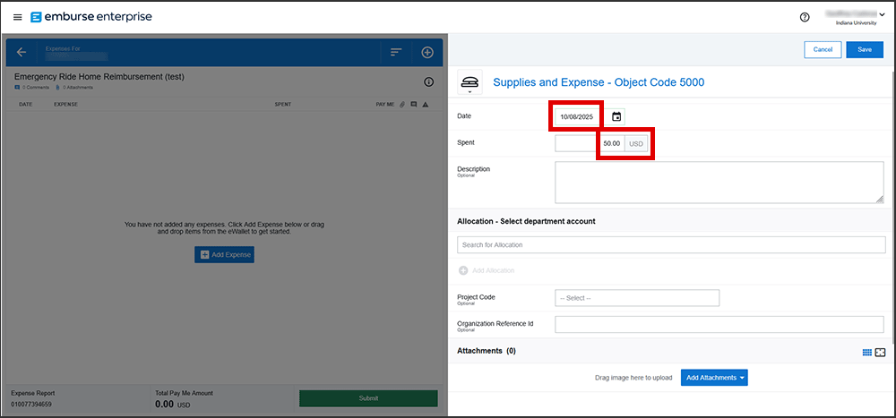Open the calendar date picker icon
Viewport: 896px width, 418px height.
tap(616, 116)
